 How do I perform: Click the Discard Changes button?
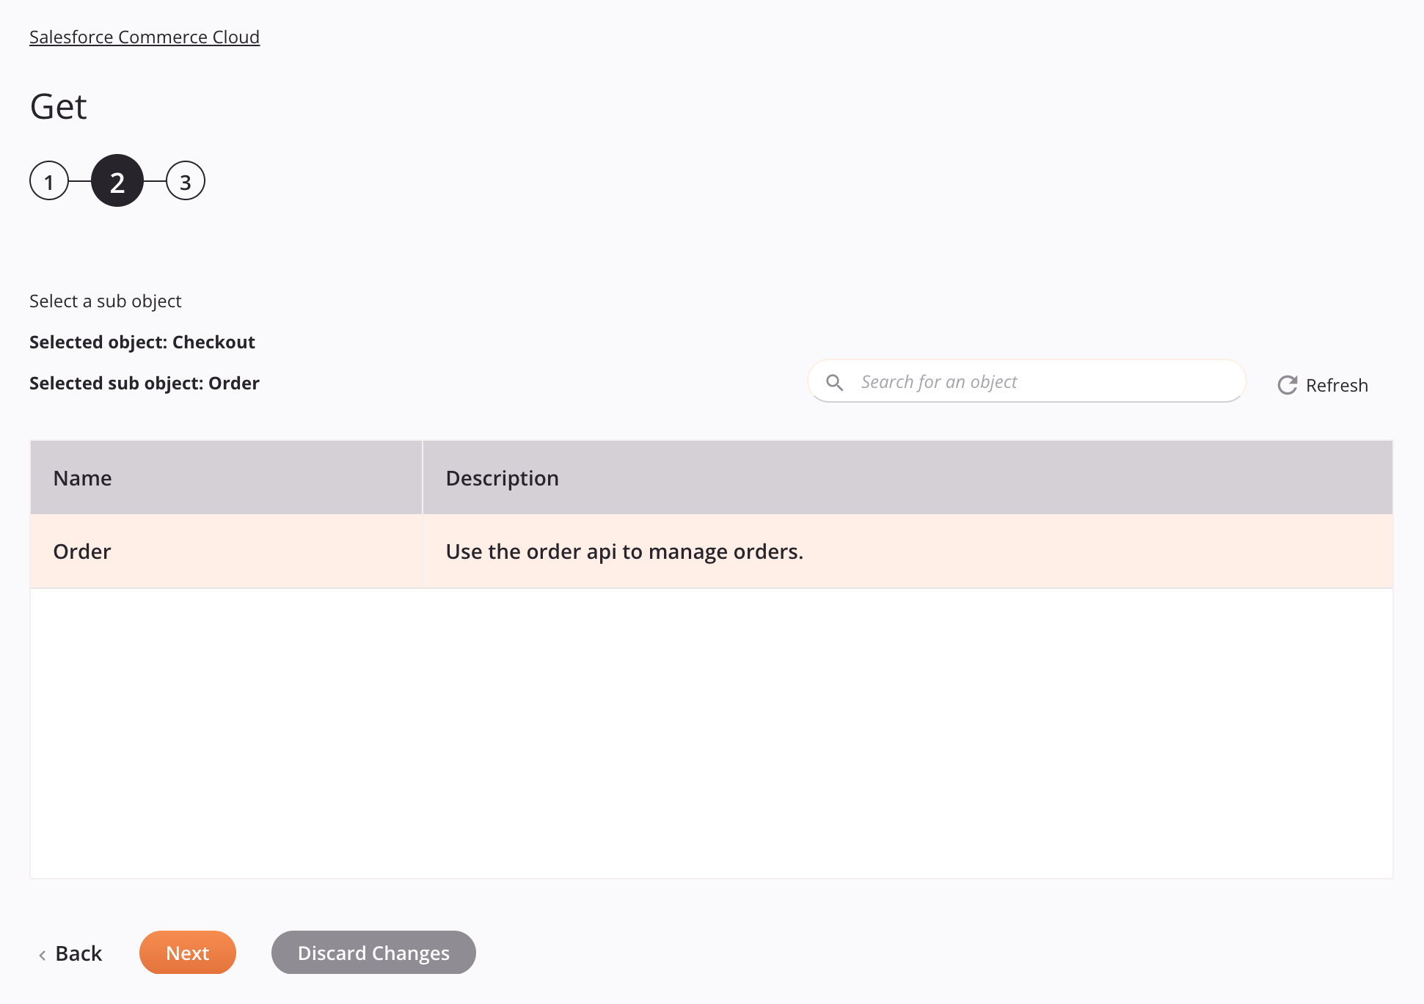point(373,952)
